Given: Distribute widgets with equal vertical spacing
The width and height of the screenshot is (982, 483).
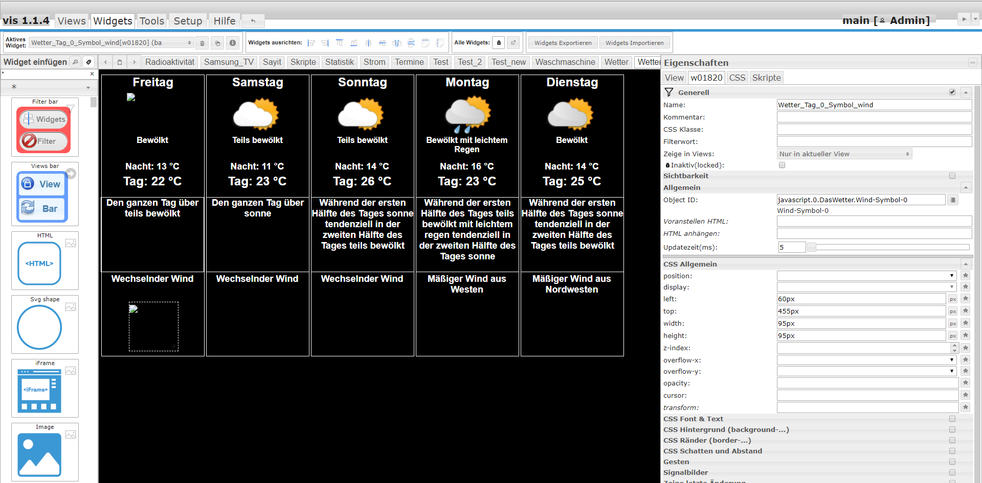Looking at the screenshot, I should (x=411, y=43).
